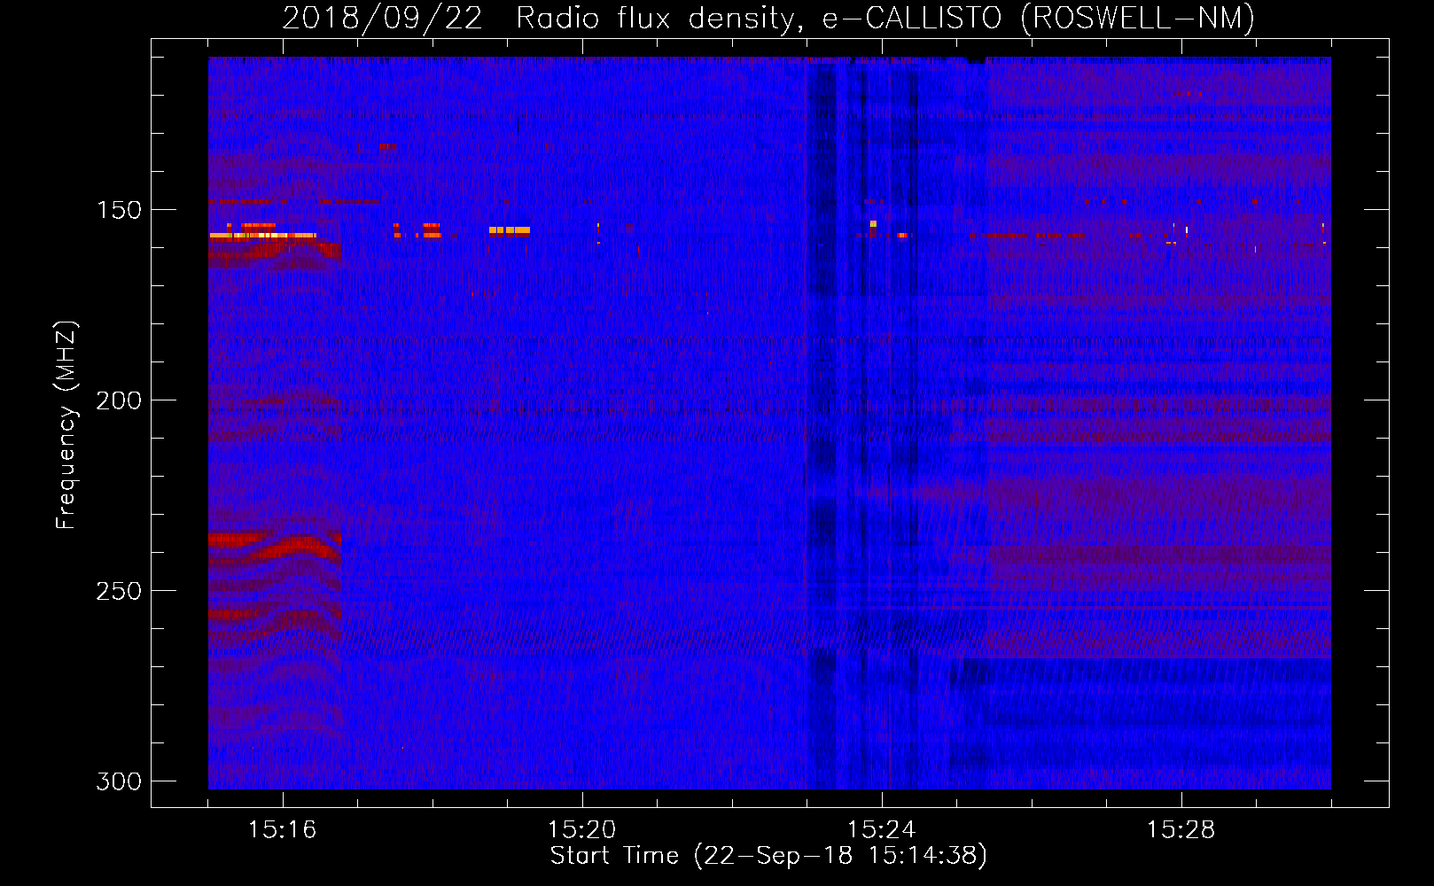
Task: Click the 15:20 time tick label
Action: (582, 829)
